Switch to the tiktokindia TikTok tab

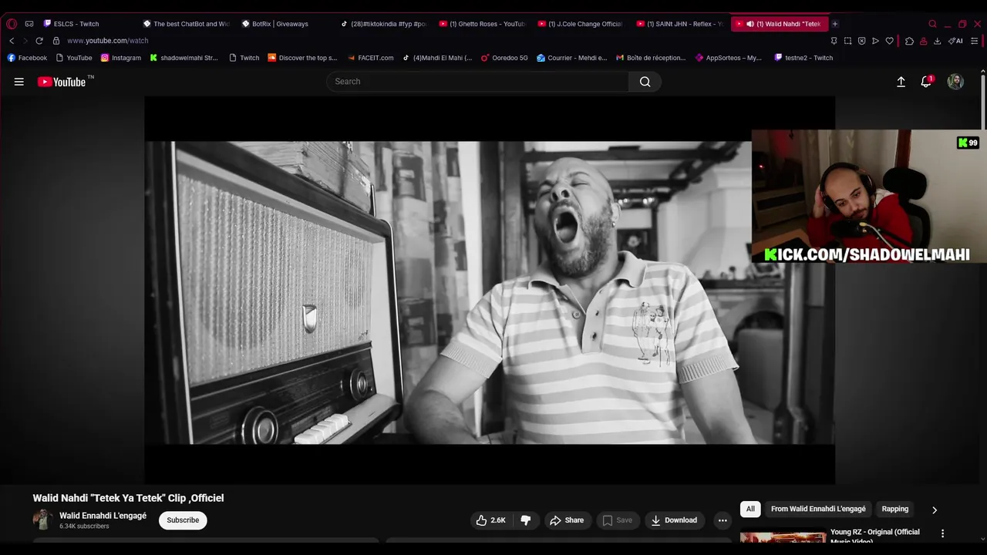[x=384, y=24]
